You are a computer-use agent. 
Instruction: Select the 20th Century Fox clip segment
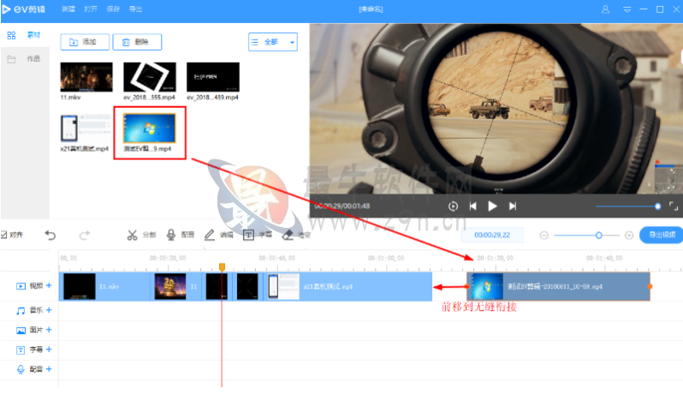pyautogui.click(x=176, y=286)
